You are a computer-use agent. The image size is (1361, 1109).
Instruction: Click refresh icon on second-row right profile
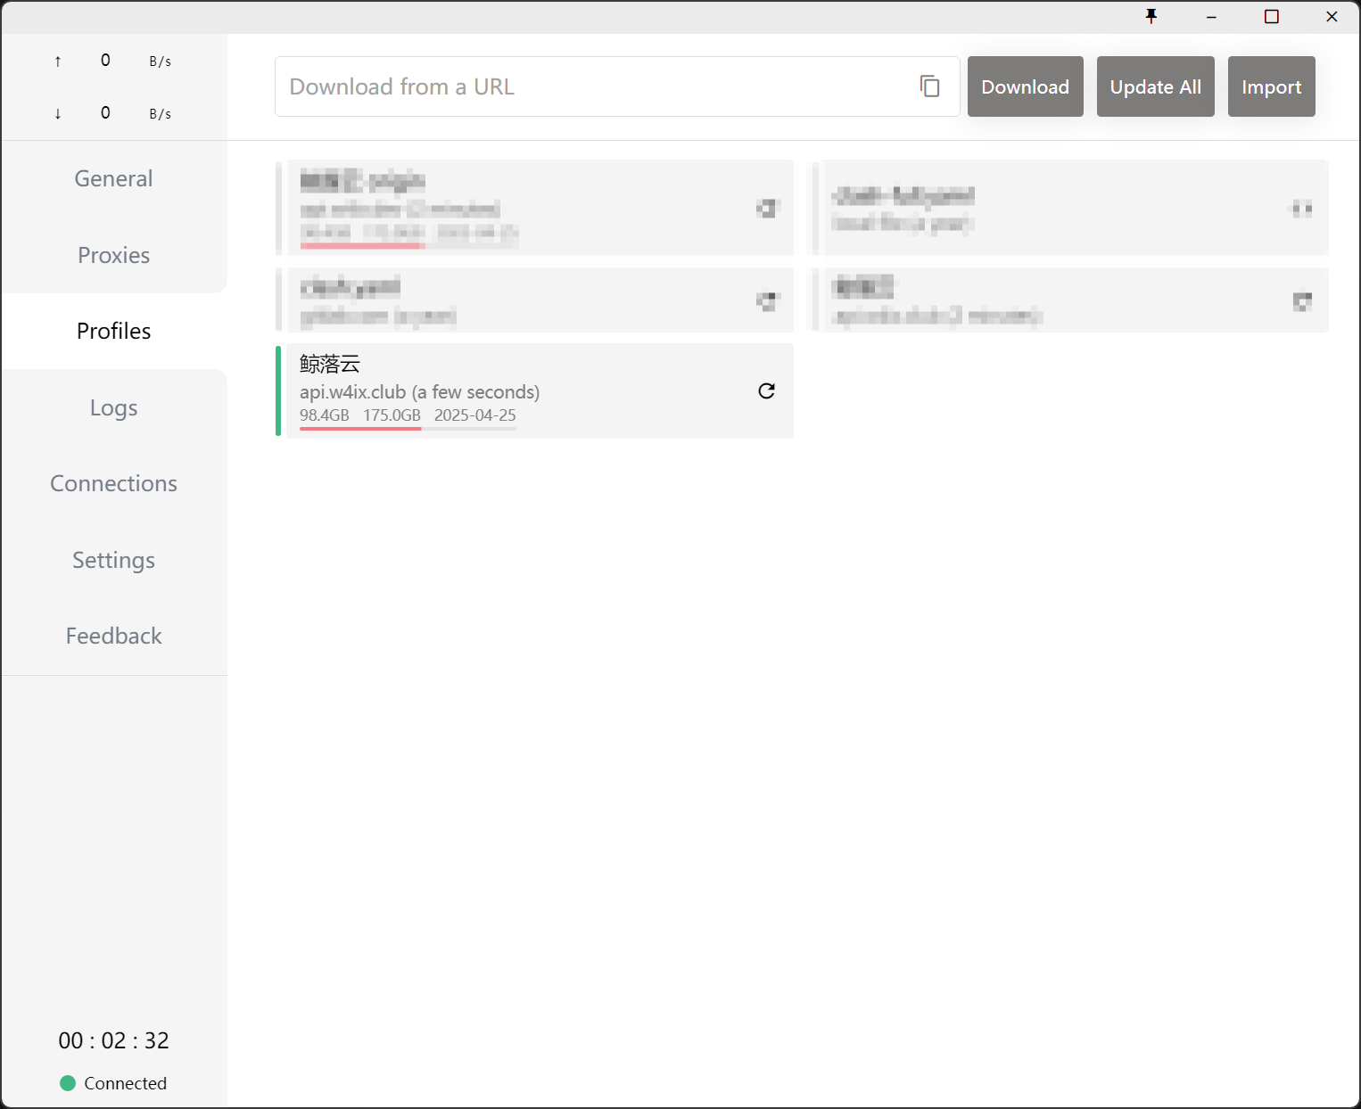pos(1301,301)
